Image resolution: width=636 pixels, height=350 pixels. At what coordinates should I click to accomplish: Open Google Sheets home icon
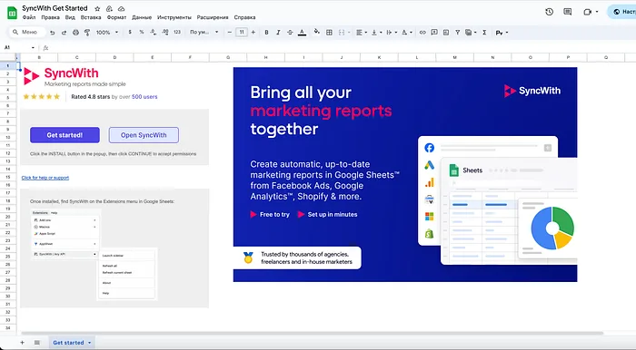(12, 13)
